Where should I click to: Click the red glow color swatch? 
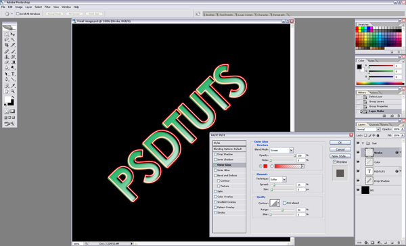[x=265, y=166]
